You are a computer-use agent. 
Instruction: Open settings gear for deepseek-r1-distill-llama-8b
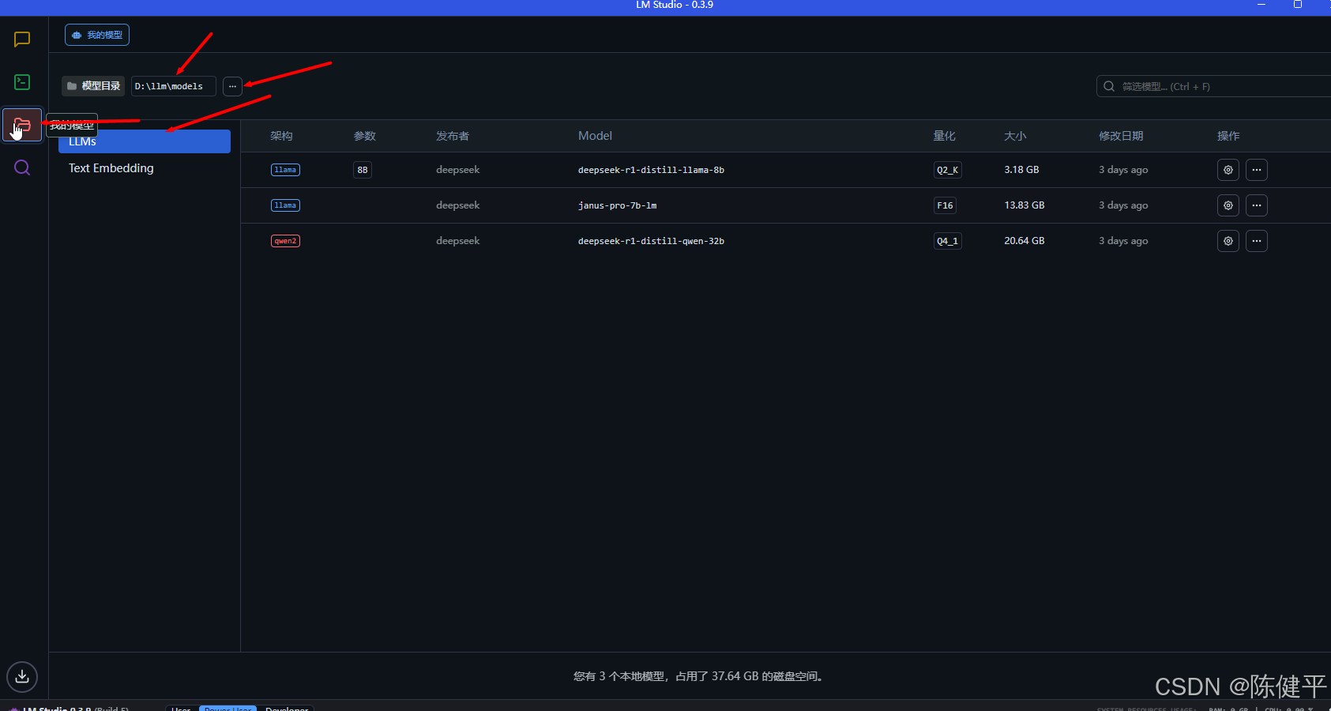1228,170
